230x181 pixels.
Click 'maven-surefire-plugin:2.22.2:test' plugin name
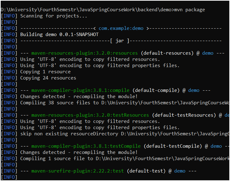click(78, 171)
